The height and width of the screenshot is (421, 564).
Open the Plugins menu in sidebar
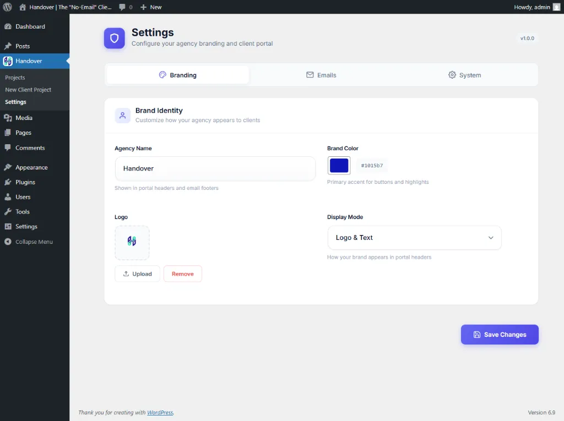[x=25, y=182]
